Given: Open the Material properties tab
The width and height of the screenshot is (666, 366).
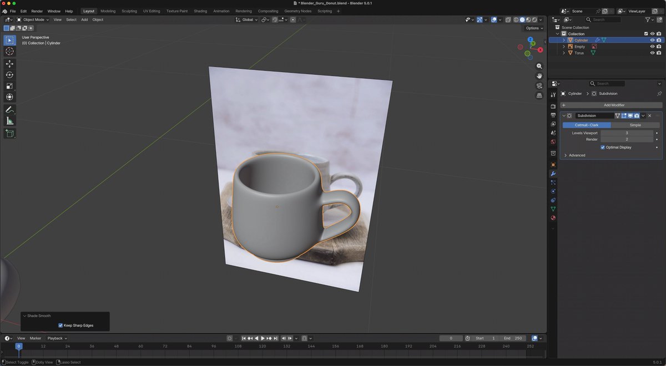Looking at the screenshot, I should (x=553, y=218).
